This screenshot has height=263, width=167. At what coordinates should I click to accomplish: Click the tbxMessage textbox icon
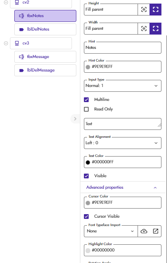pyautogui.click(x=21, y=57)
